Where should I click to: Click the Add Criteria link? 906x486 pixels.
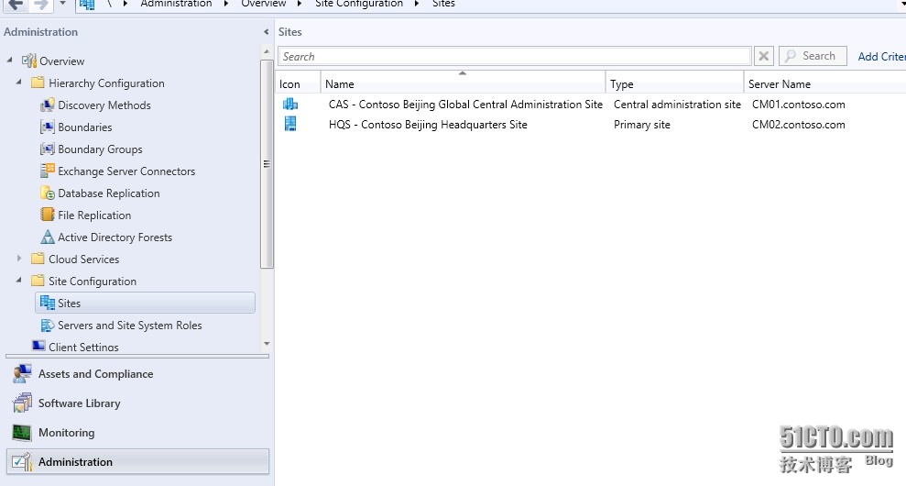[882, 56]
